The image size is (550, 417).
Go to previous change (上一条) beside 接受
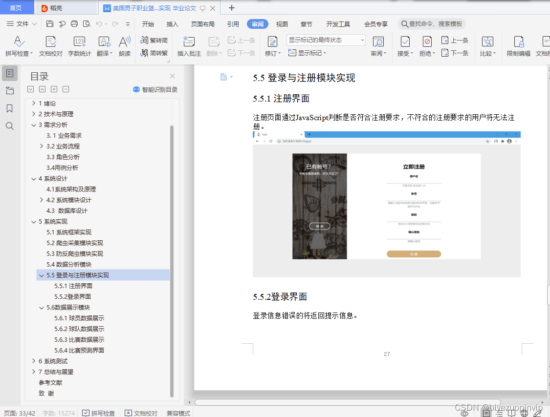(455, 40)
